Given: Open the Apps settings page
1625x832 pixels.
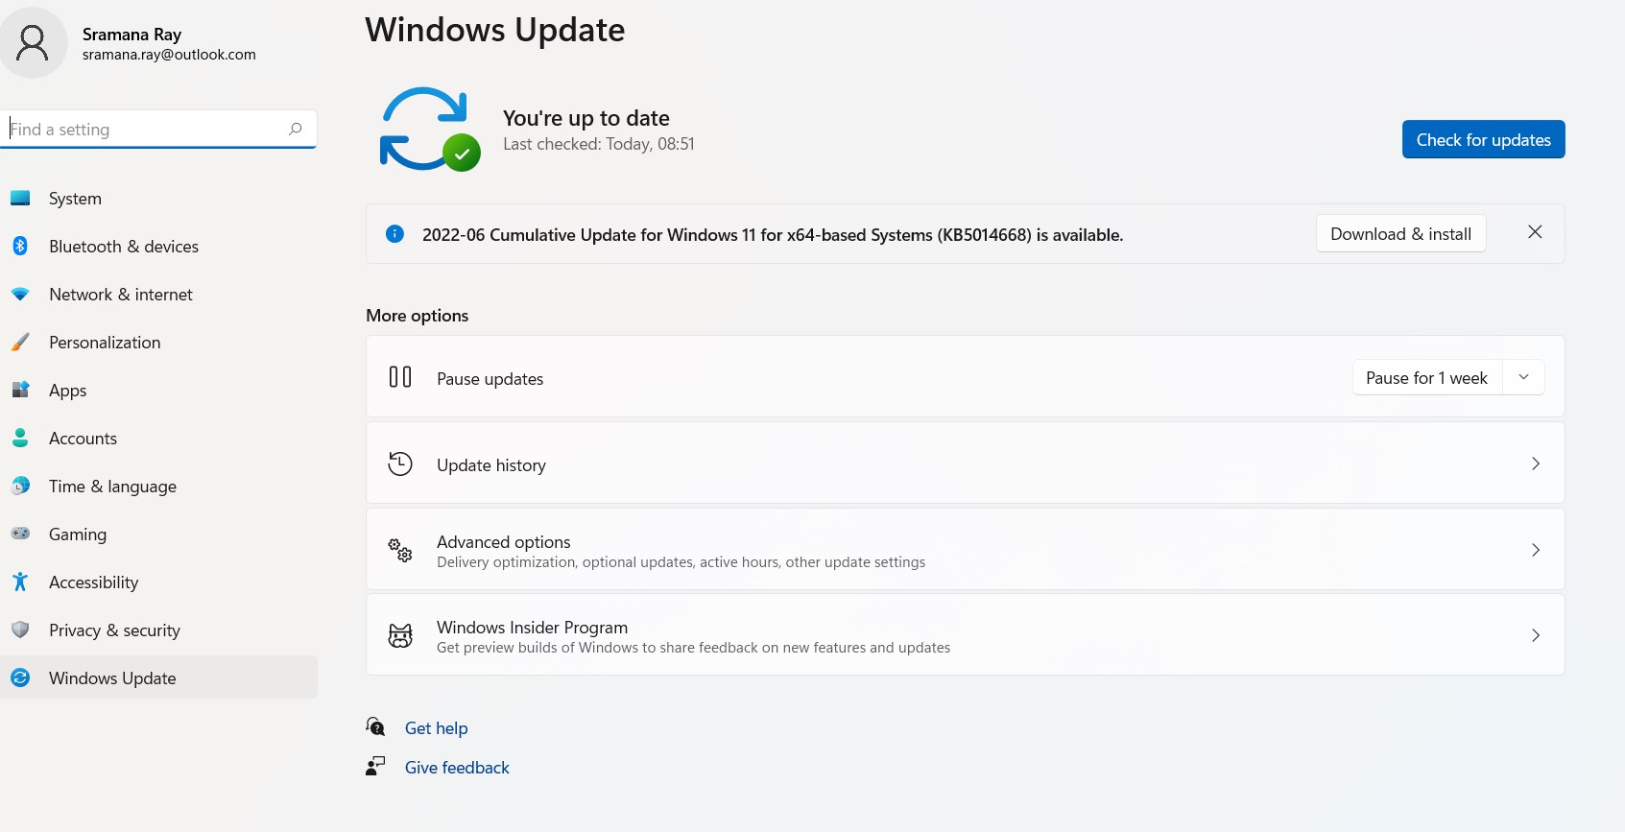Looking at the screenshot, I should click(x=158, y=391).
